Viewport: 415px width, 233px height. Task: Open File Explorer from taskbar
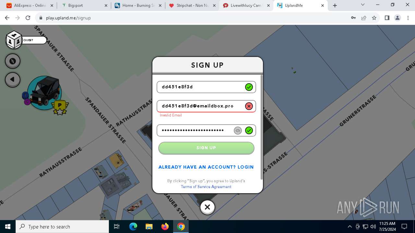click(x=149, y=227)
